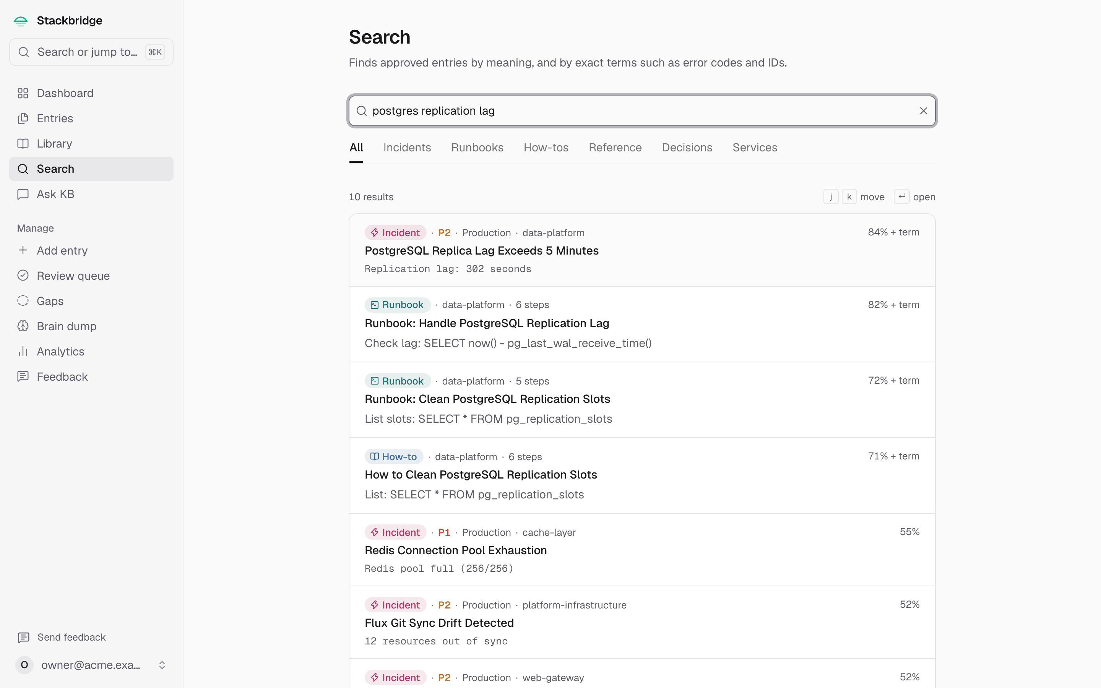Screen dimensions: 1101x688
Task: Open Brain dump brain icon
Action: (x=23, y=326)
